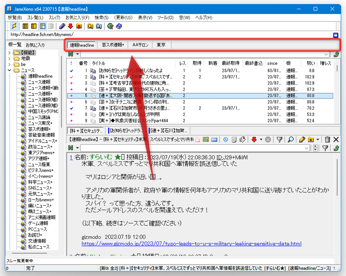Click the gray stop circle icon in the thread toolbar

click(268, 139)
